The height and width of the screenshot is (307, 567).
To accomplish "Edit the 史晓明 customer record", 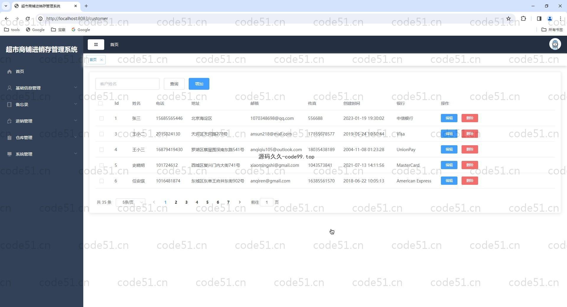I will pyautogui.click(x=449, y=165).
